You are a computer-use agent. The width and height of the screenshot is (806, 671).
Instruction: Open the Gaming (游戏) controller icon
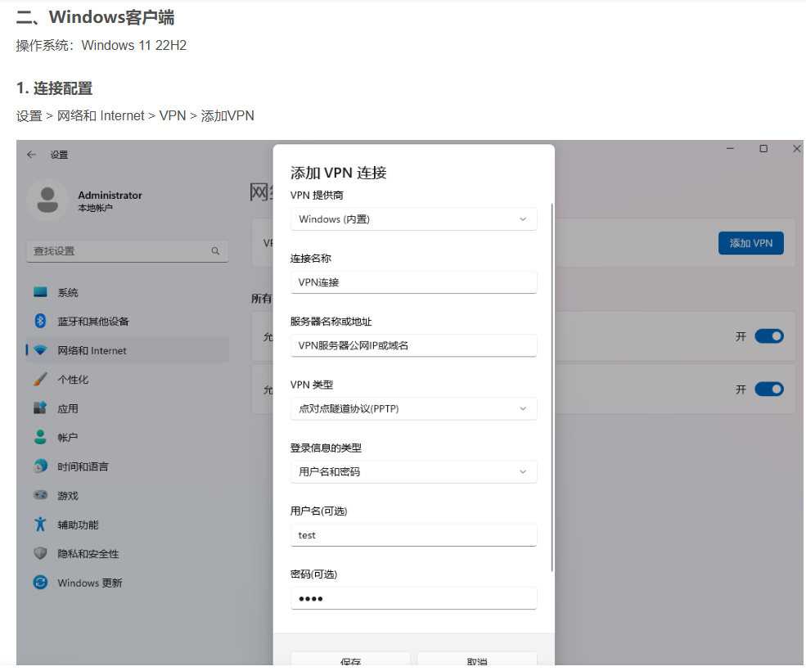40,495
